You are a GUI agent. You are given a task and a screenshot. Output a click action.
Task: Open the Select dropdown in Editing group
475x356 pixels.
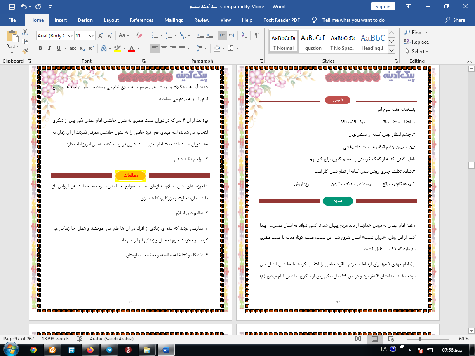417,52
